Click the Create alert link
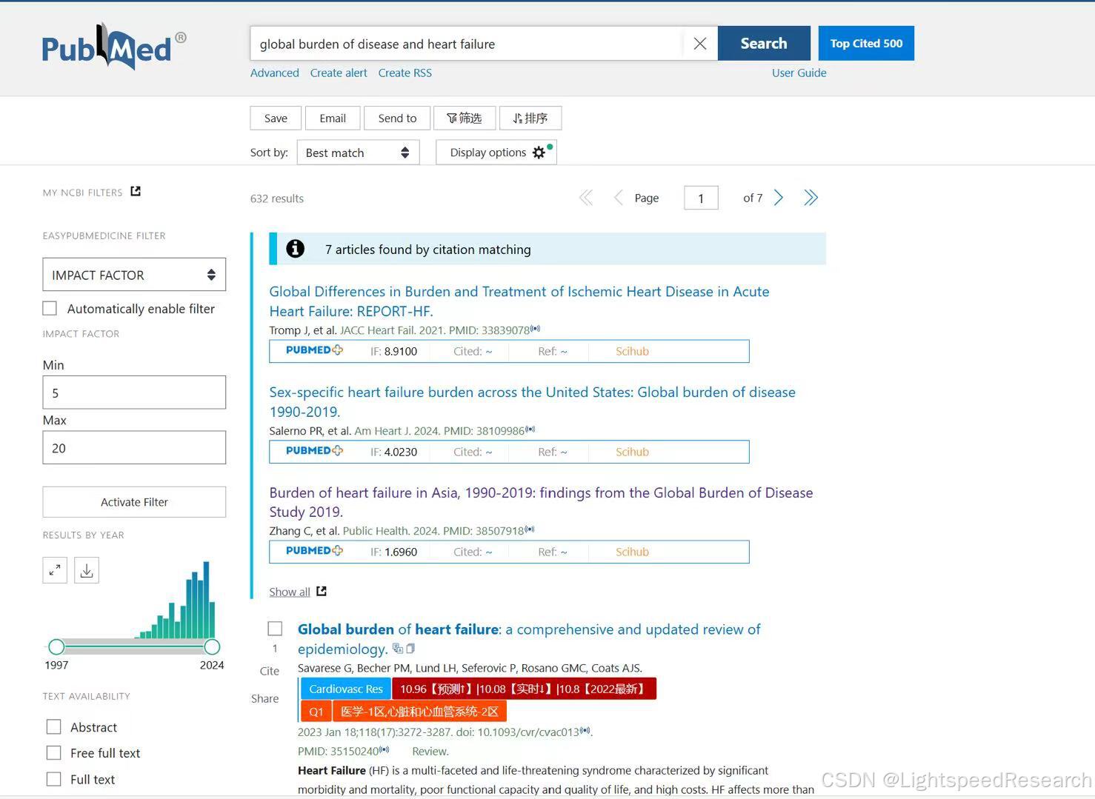1095x799 pixels. point(339,73)
